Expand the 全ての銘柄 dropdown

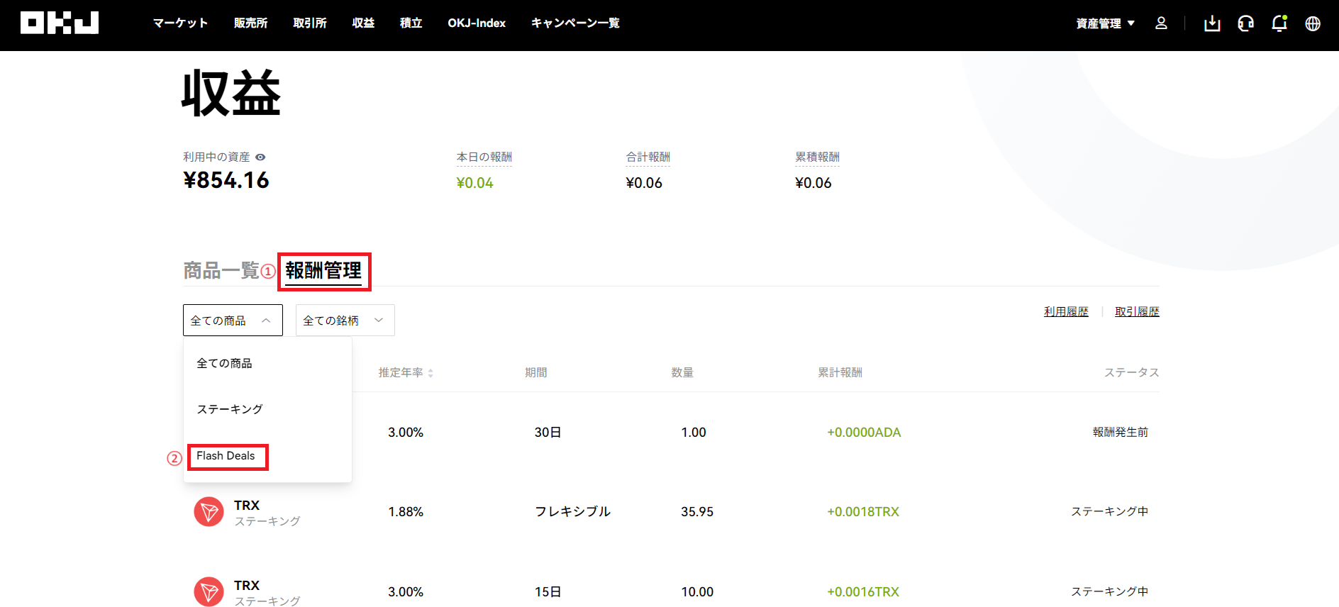pyautogui.click(x=345, y=321)
